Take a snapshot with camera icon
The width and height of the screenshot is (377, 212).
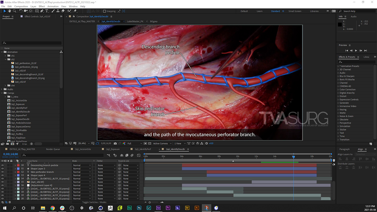pos(115,143)
